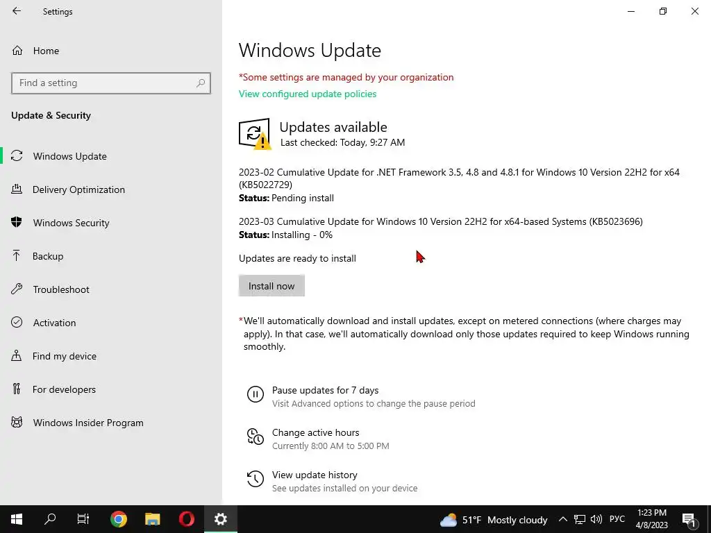Open Delivery Optimization page
The image size is (711, 533).
tap(111, 189)
